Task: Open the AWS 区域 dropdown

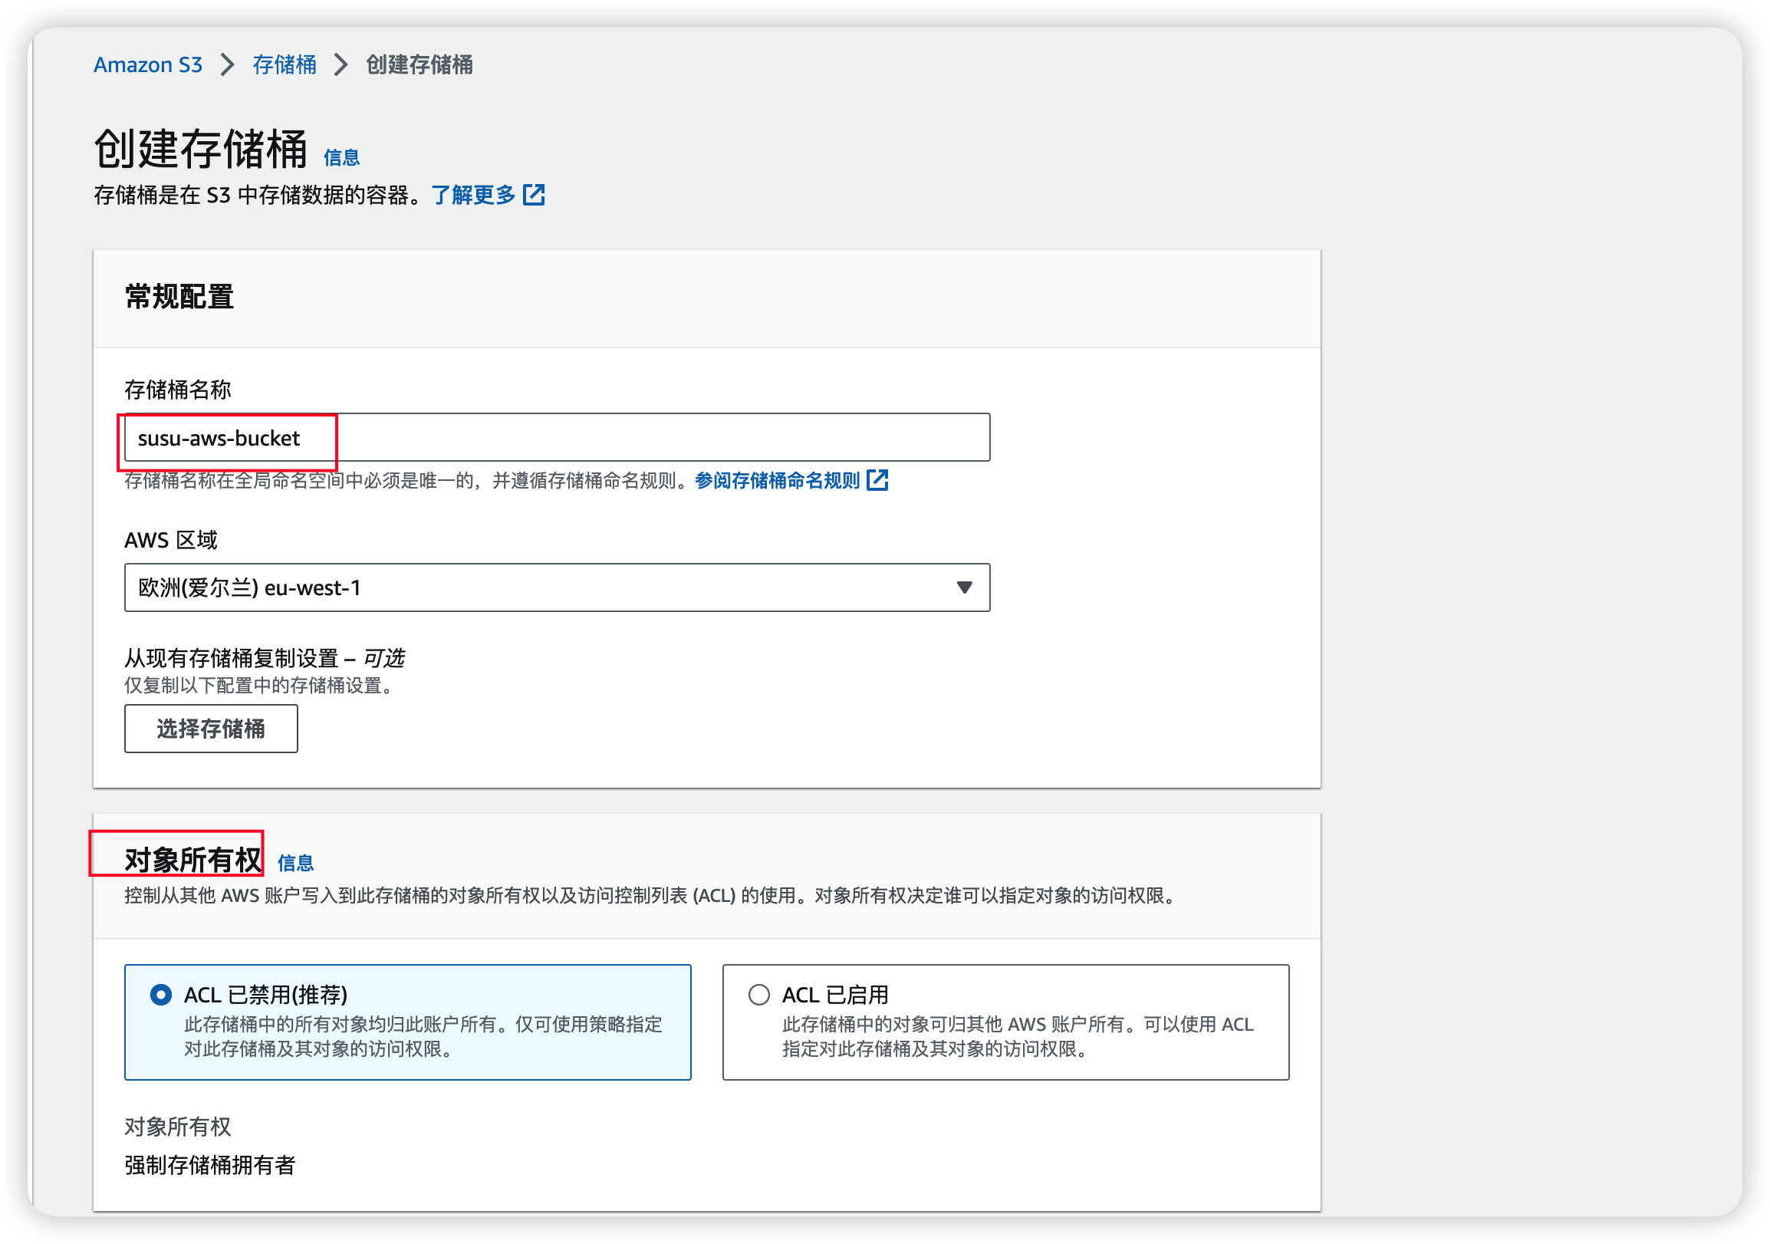Action: point(558,588)
